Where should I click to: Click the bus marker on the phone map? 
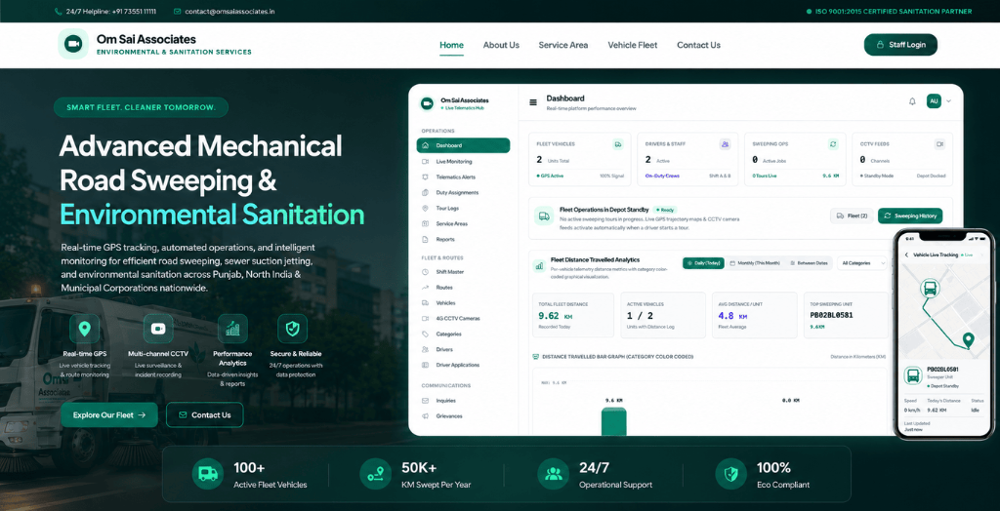click(930, 290)
